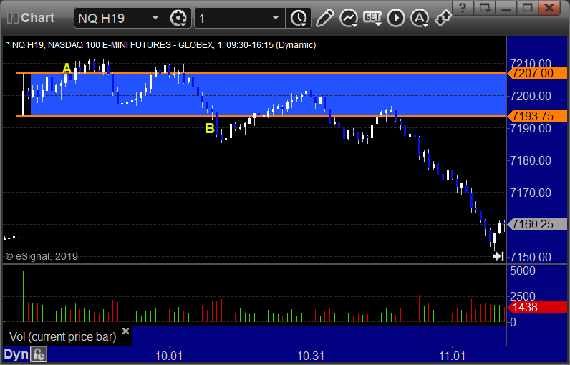Open the symbol settings gear icon

coord(178,18)
